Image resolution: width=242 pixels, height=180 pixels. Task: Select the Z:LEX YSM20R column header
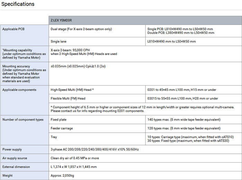145,20
